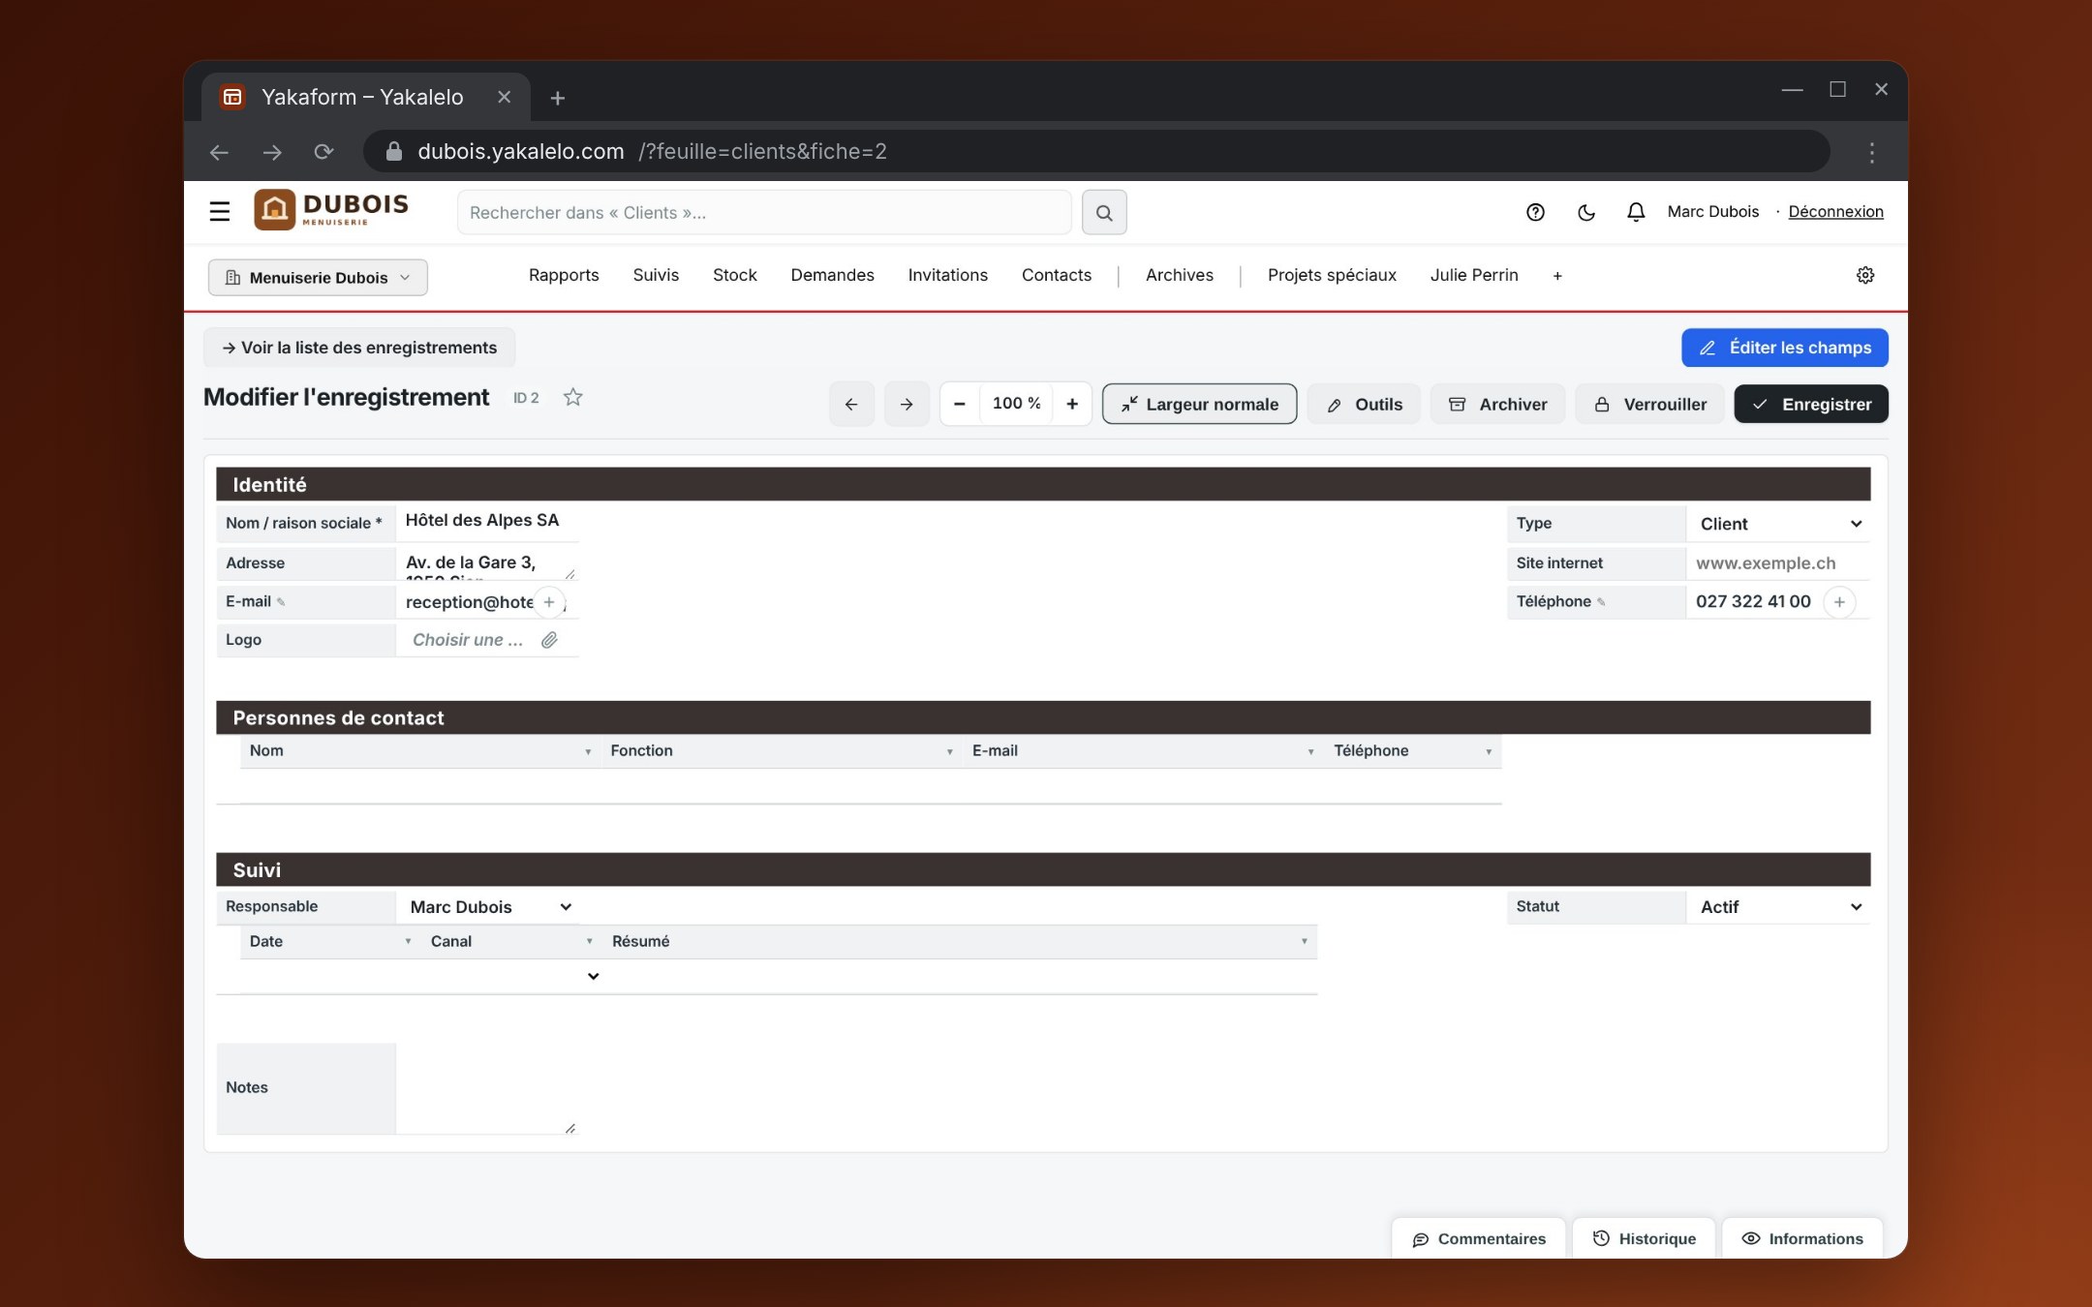The image size is (2092, 1307).
Task: Expand the Type dropdown showing Client
Action: pos(1778,524)
